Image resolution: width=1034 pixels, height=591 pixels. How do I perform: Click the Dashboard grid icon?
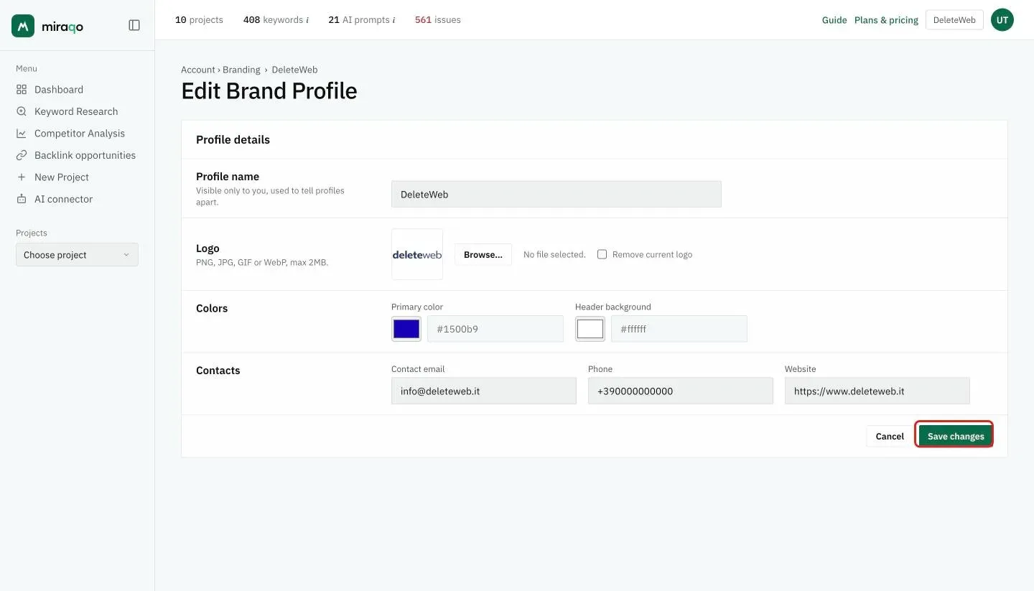22,90
